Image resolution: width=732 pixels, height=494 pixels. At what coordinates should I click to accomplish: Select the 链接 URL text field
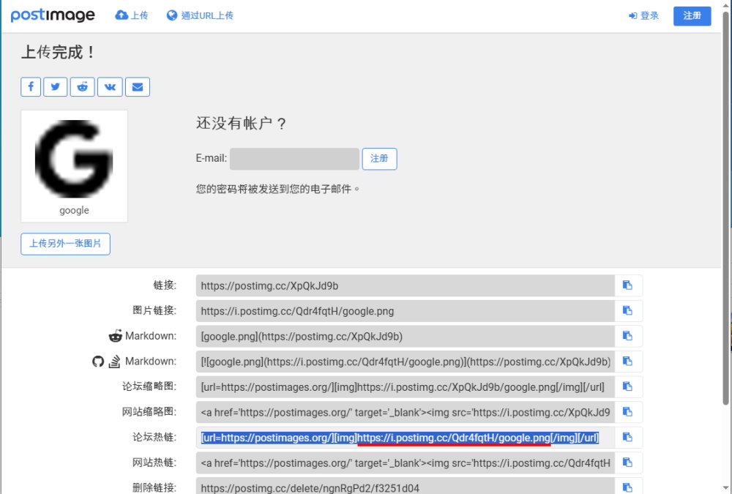point(406,285)
